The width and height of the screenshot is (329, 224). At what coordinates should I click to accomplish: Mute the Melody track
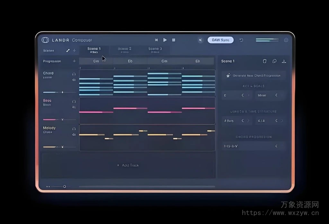(x=74, y=134)
